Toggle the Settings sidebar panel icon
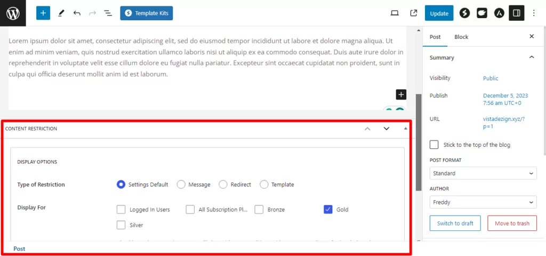546x256 pixels. 516,13
